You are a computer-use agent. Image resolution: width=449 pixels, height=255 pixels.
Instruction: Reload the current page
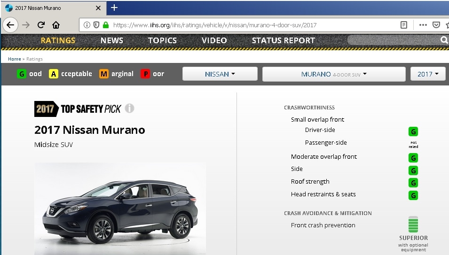click(x=41, y=25)
